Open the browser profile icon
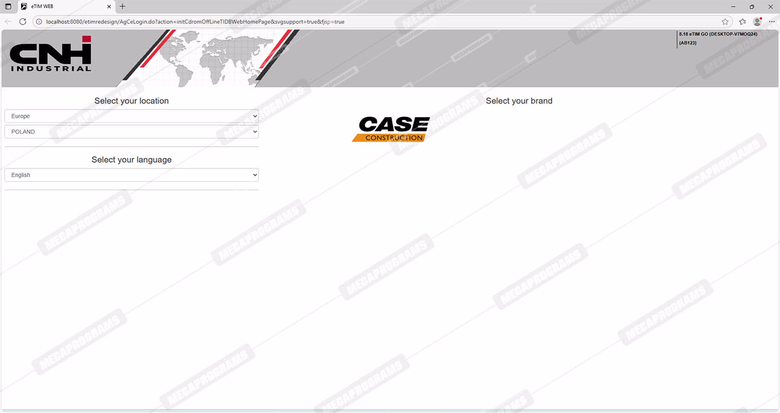This screenshot has width=780, height=413. [757, 22]
